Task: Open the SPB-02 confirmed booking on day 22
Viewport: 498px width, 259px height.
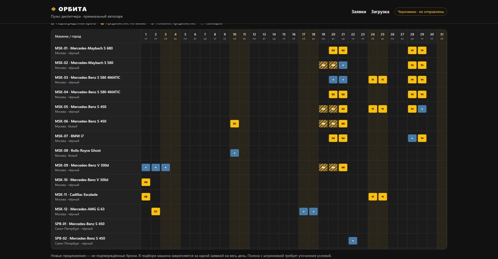Action: click(353, 241)
